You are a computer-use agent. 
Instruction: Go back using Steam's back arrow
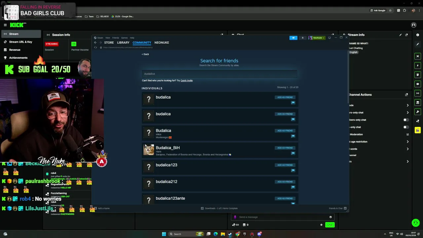[x=95, y=43]
